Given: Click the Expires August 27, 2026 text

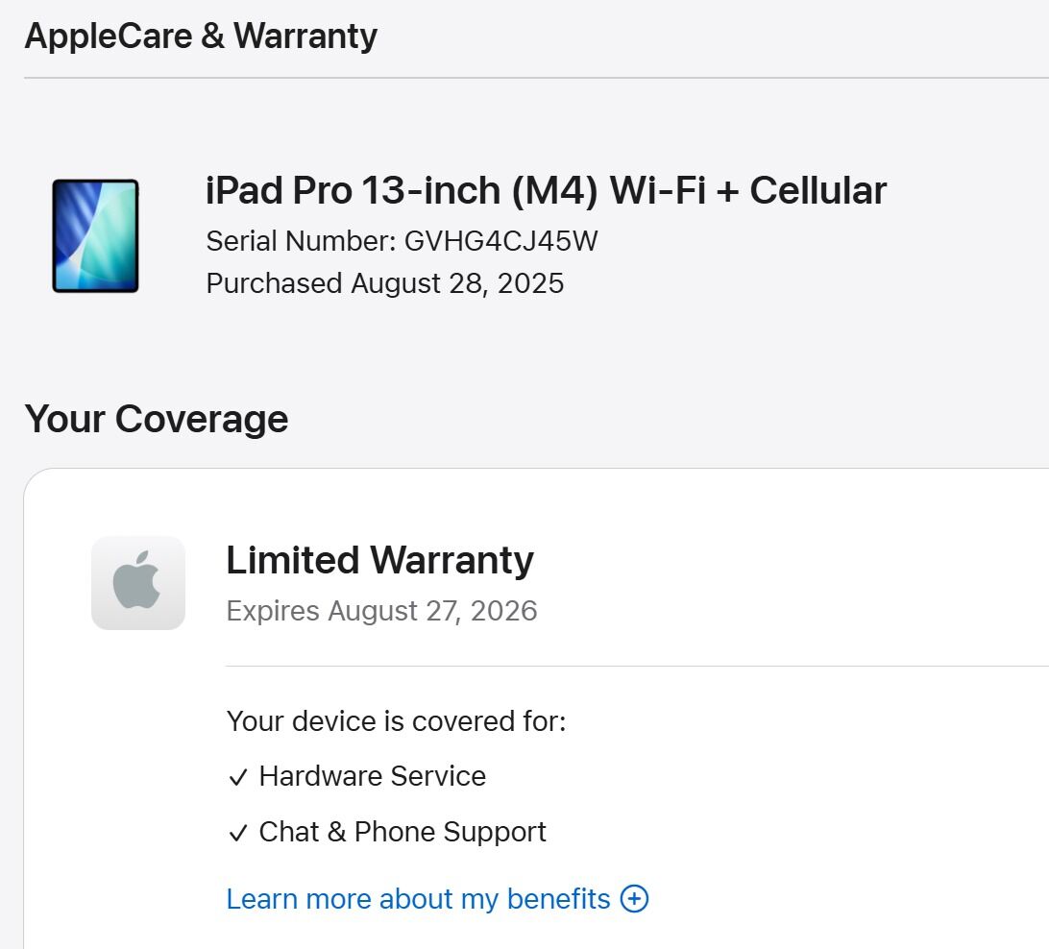Looking at the screenshot, I should (381, 611).
